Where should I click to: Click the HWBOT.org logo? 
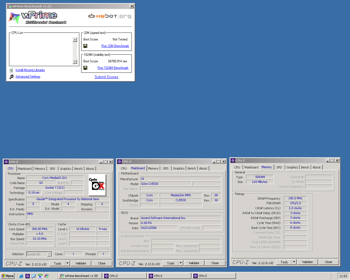tap(109, 16)
